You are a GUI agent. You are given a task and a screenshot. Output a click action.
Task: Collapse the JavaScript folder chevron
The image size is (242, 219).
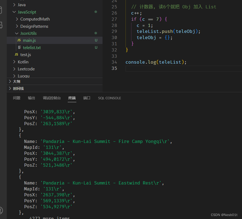click(x=14, y=12)
